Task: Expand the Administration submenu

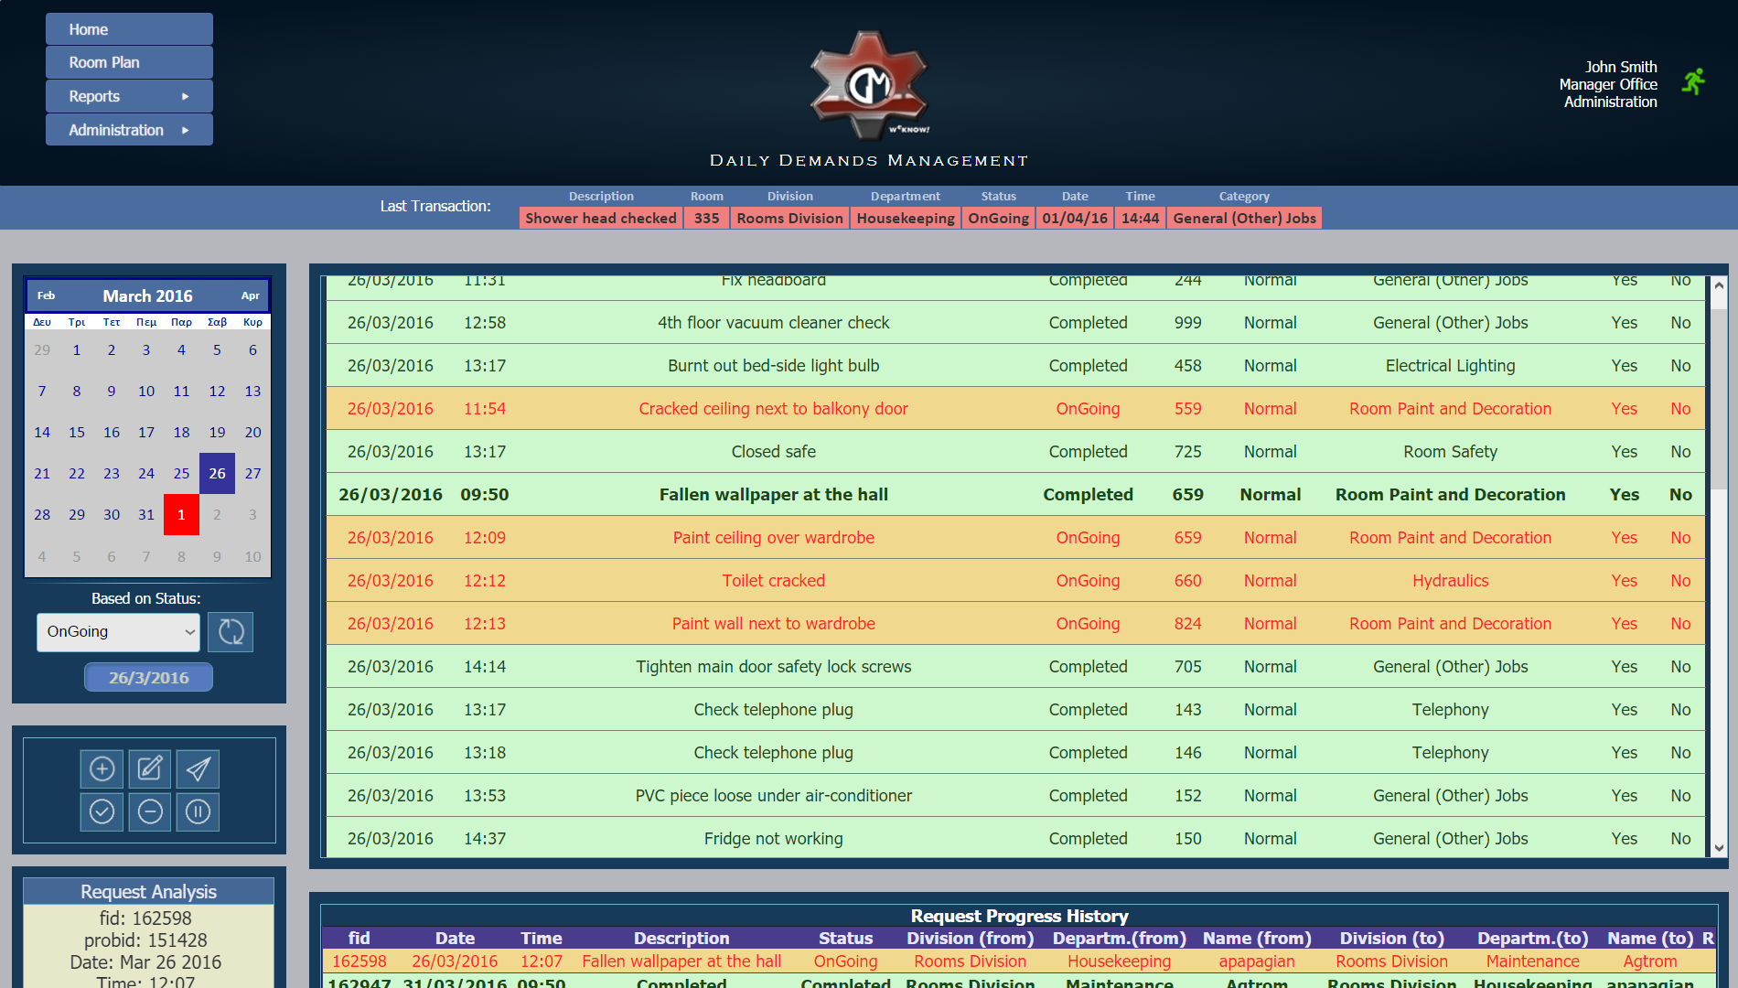Action: (x=129, y=130)
